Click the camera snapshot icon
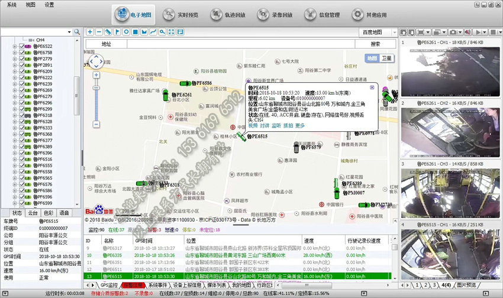The width and height of the screenshot is (503, 298). tap(453, 31)
